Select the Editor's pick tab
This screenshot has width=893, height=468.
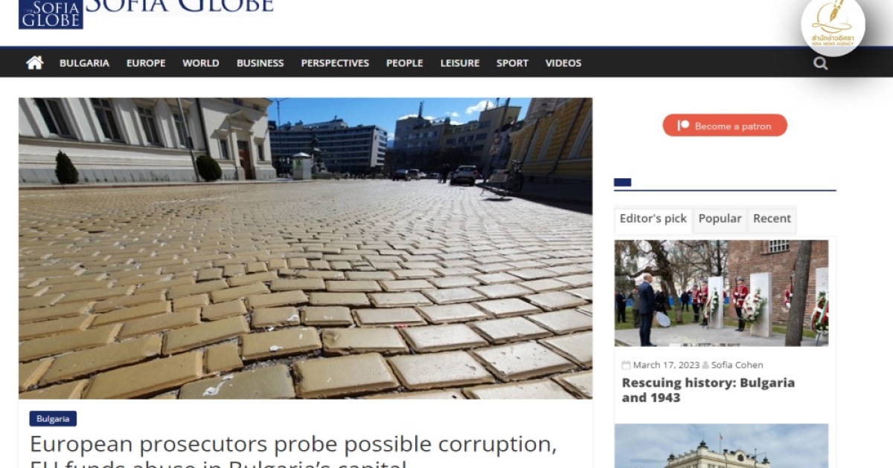pyautogui.click(x=653, y=219)
